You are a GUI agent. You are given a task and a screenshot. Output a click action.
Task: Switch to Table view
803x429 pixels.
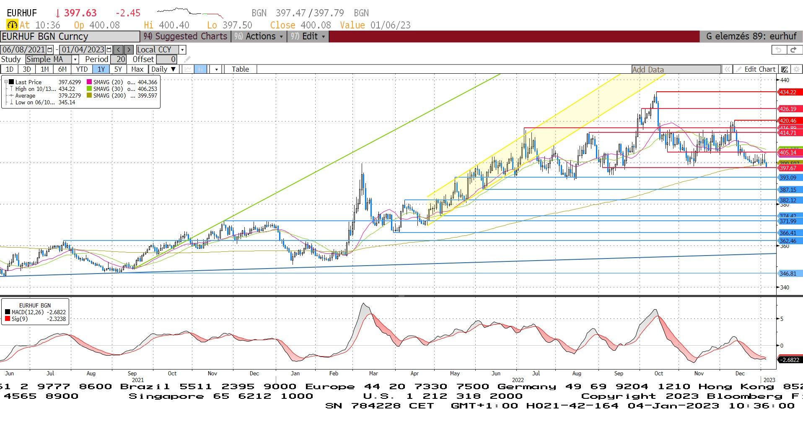click(x=240, y=69)
